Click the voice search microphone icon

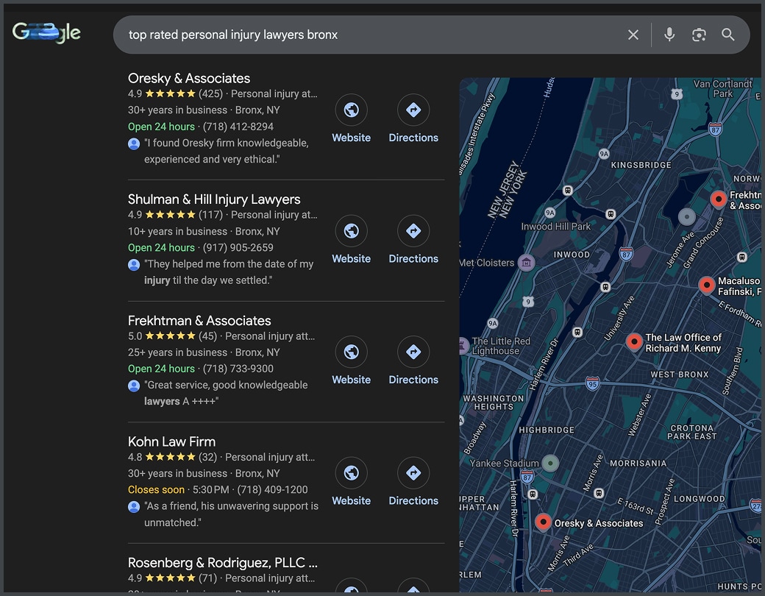click(669, 35)
